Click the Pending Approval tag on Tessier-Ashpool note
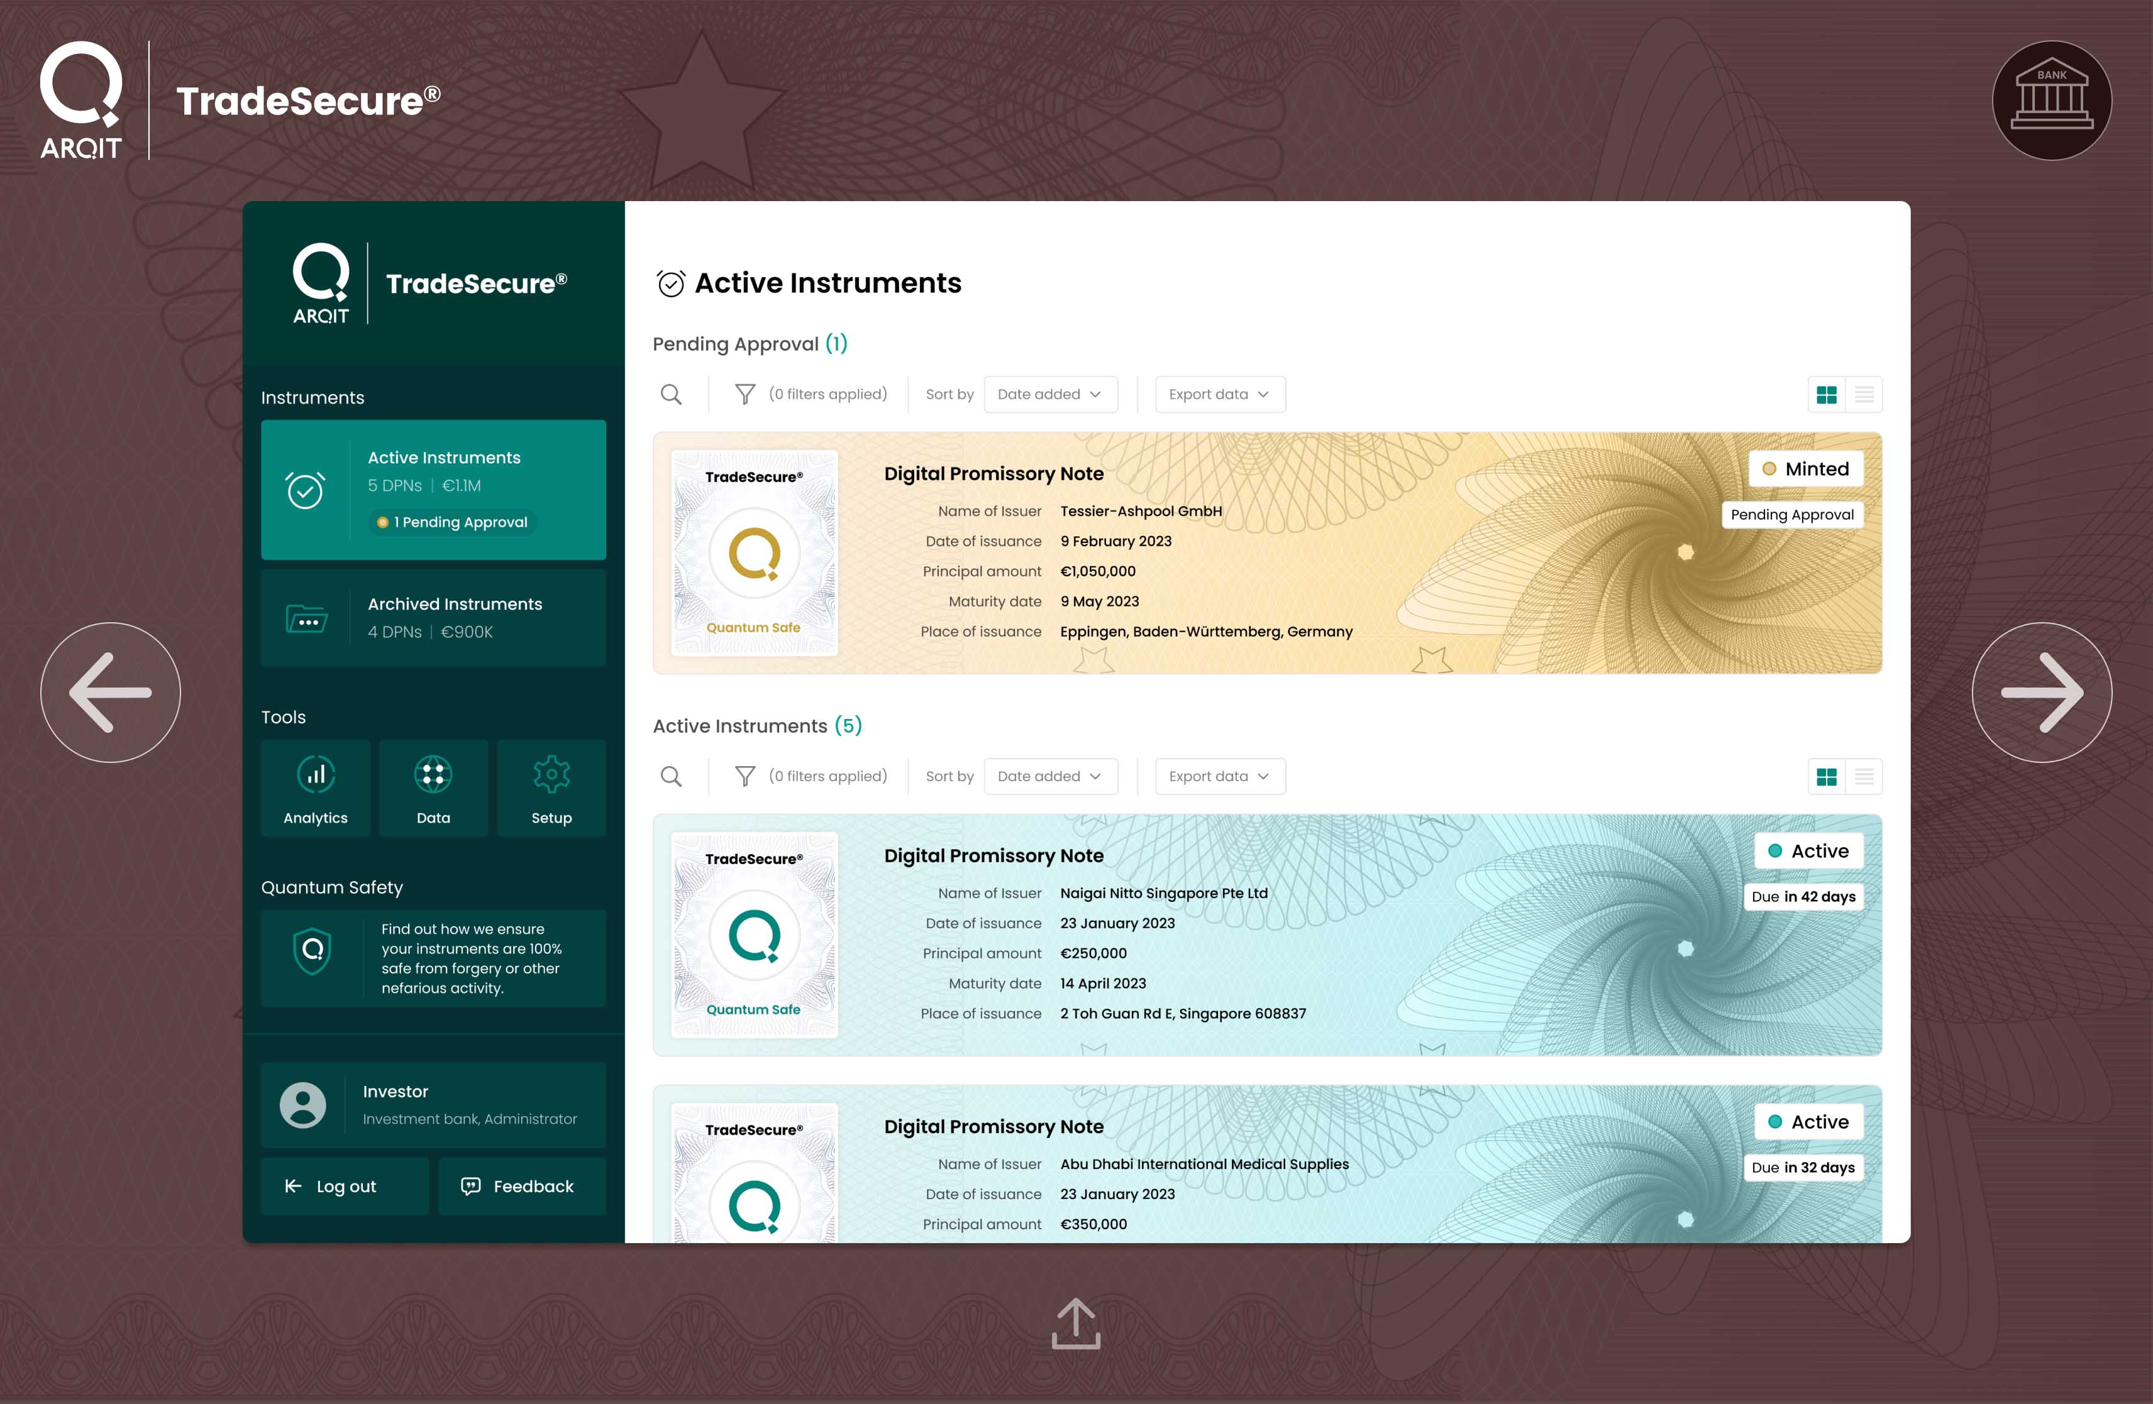Viewport: 2153px width, 1404px height. point(1792,515)
